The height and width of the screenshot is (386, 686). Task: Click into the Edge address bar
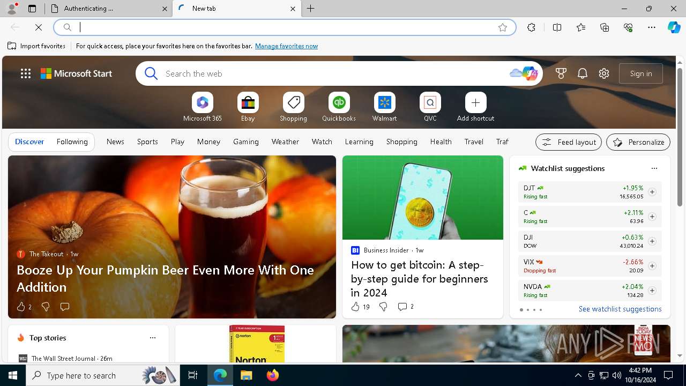click(284, 27)
